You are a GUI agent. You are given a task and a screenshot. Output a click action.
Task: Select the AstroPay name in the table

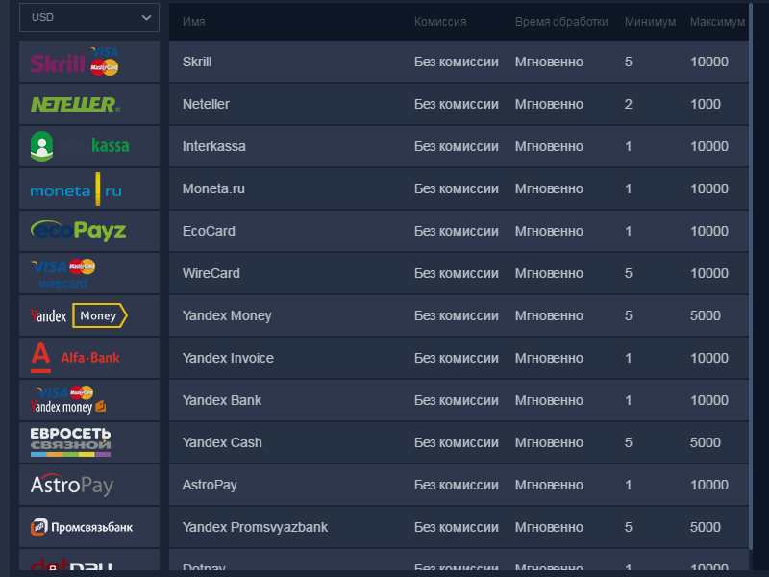(210, 485)
